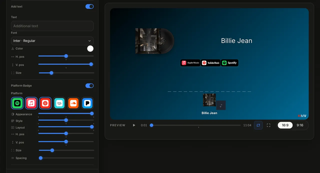
Task: Open the text Color white swatch
Action: [90, 49]
